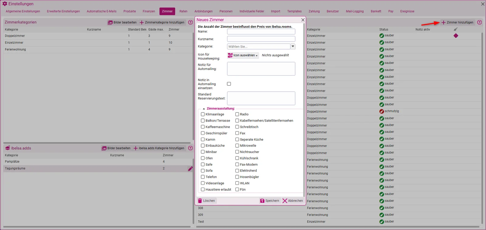Click Zimmer hinzufügen
486x230 pixels.
457,22
